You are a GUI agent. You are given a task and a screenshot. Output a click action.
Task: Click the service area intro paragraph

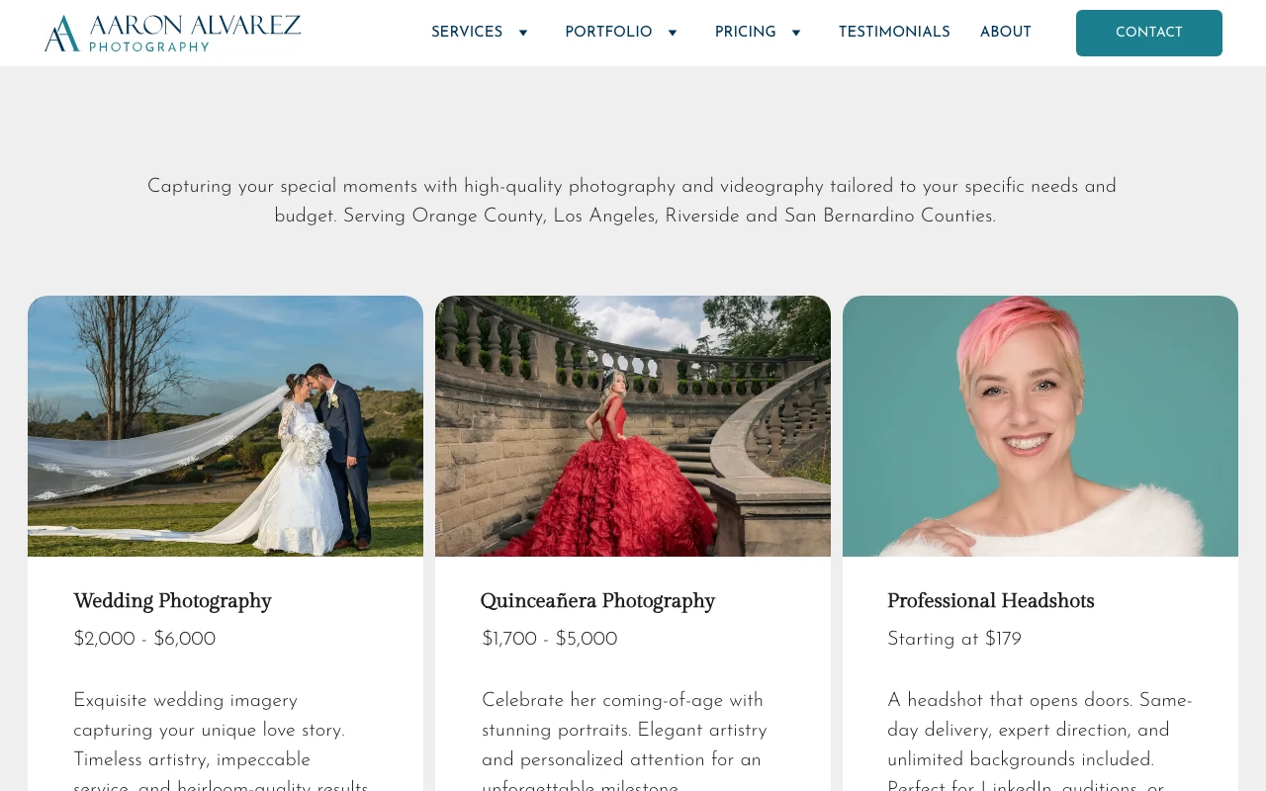point(633,201)
